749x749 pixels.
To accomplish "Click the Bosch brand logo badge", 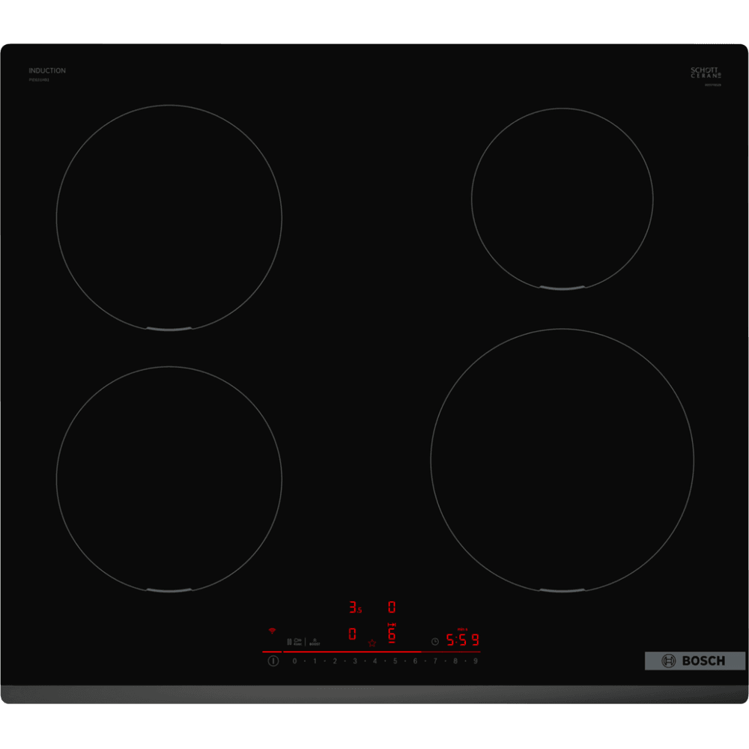I will 695,661.
